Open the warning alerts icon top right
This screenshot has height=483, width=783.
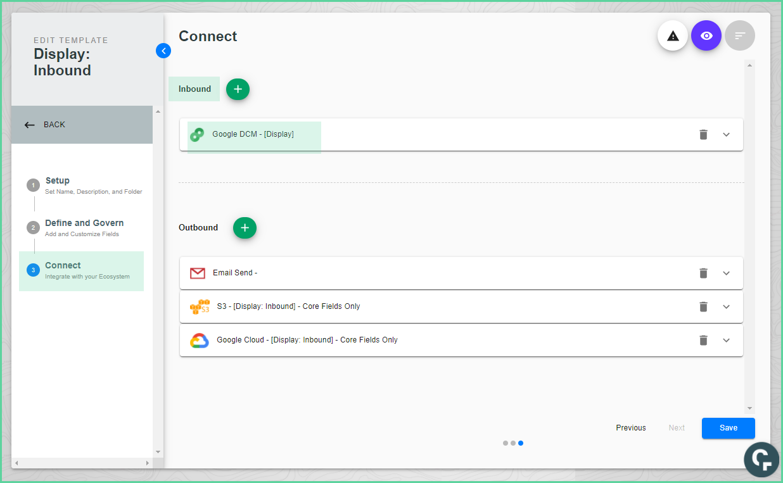pyautogui.click(x=672, y=35)
